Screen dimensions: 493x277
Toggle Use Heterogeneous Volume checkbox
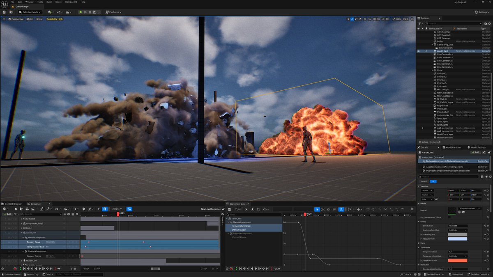(x=449, y=217)
